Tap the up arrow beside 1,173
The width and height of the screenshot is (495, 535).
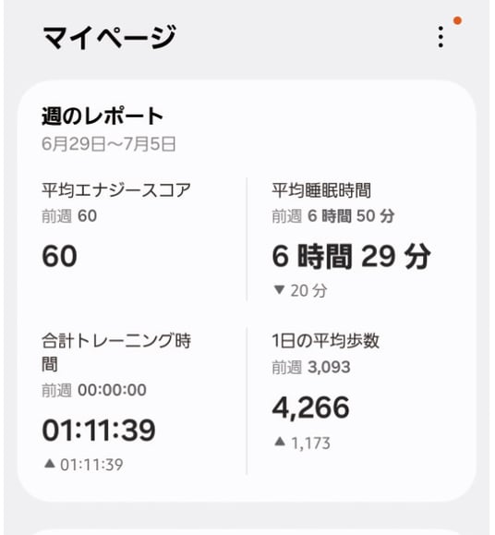coord(280,442)
